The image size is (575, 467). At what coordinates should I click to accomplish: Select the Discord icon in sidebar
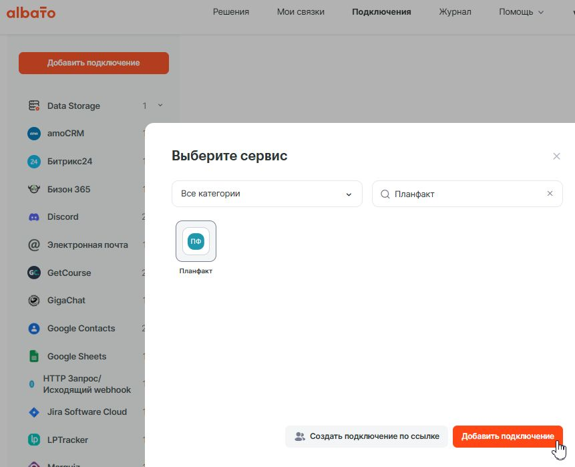34,217
